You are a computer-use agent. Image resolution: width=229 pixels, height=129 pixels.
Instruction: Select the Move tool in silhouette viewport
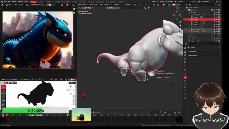click(x=3, y=96)
